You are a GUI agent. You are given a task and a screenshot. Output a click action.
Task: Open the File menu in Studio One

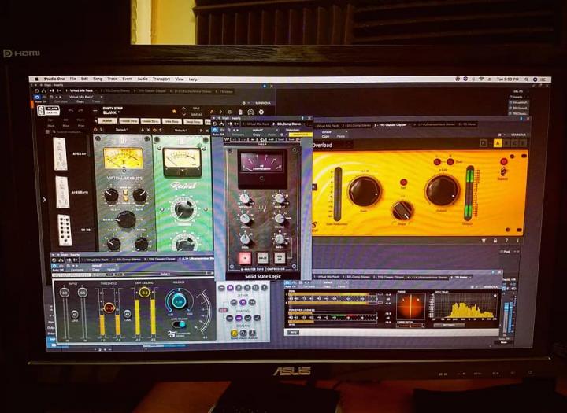[x=73, y=79]
